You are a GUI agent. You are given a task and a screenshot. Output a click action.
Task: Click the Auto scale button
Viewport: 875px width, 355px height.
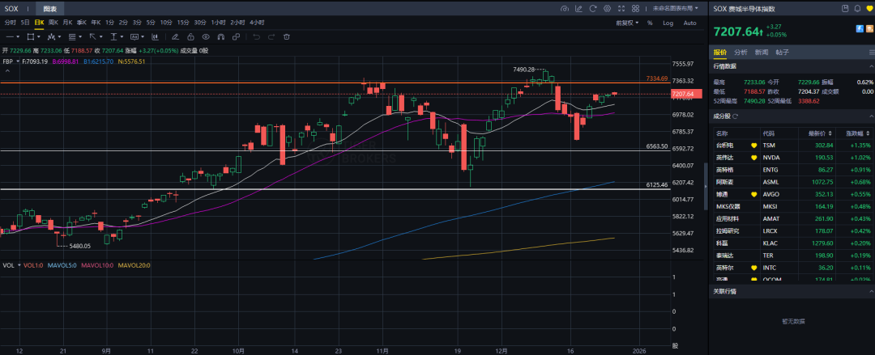[x=689, y=23]
